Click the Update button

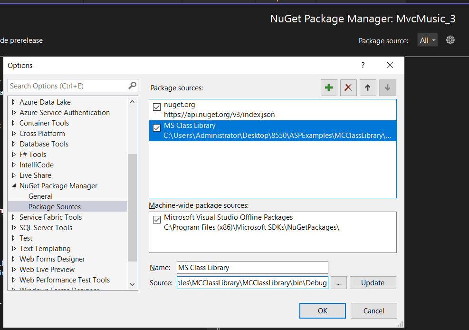coord(373,282)
